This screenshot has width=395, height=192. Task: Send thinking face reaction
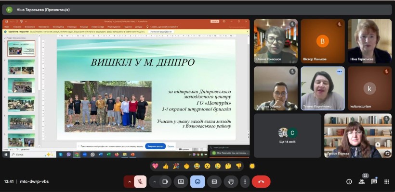pyautogui.click(x=228, y=166)
